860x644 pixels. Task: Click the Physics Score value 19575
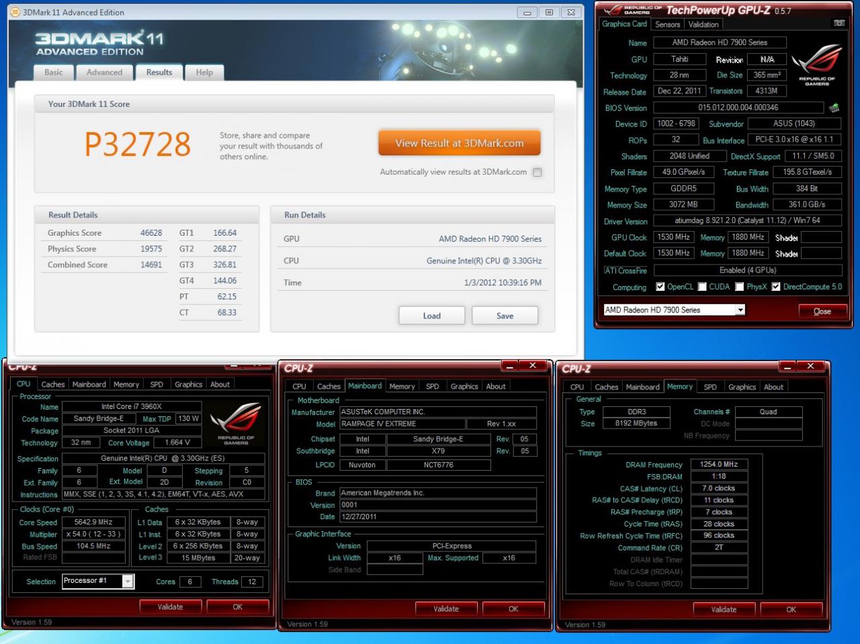(151, 248)
